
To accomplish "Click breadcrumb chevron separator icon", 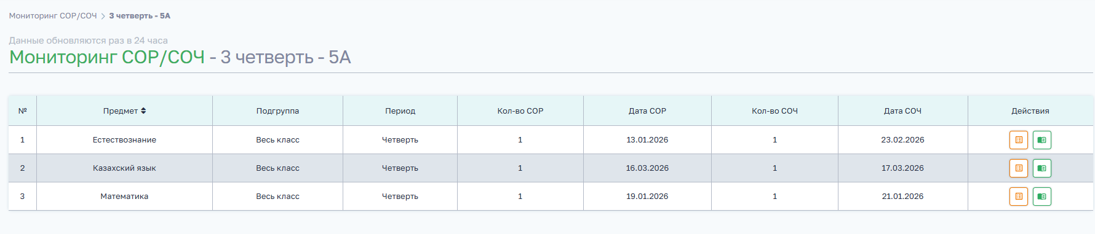I will click(x=103, y=17).
